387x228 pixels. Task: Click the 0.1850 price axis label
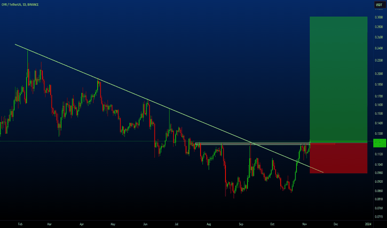click(x=379, y=85)
